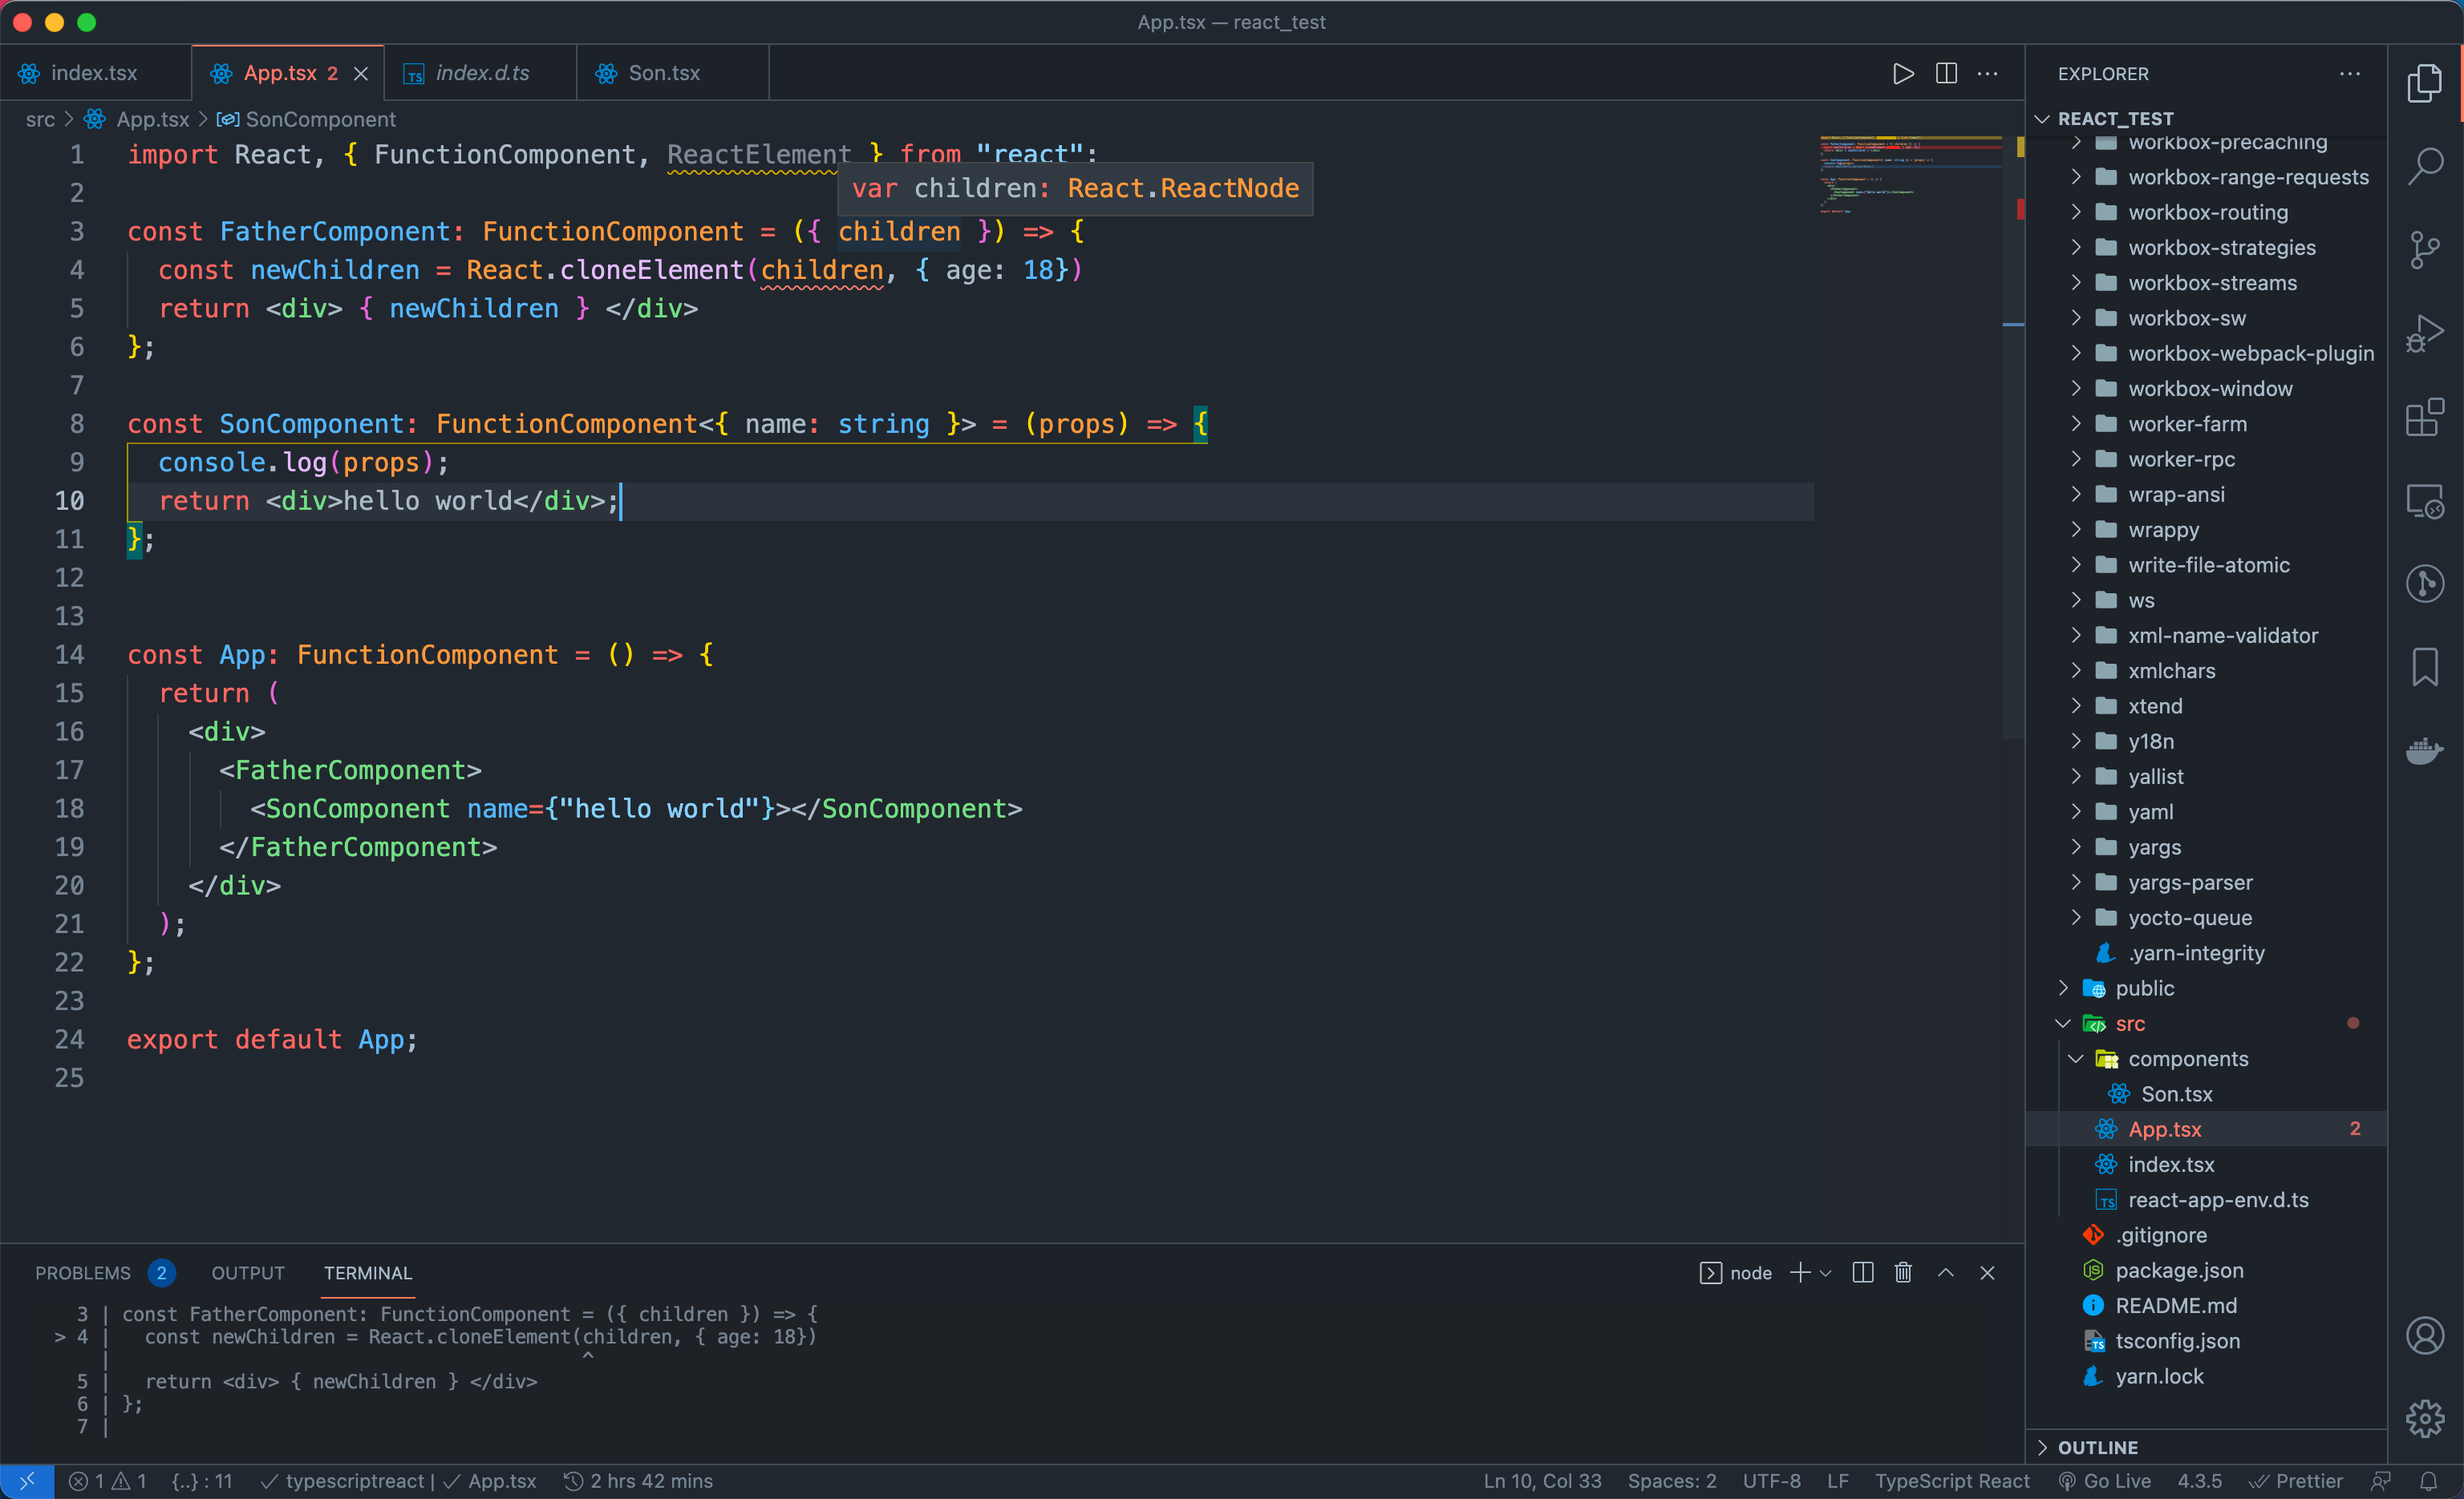Click the Run Code play icon
2464x1499 pixels.
coord(1903,73)
